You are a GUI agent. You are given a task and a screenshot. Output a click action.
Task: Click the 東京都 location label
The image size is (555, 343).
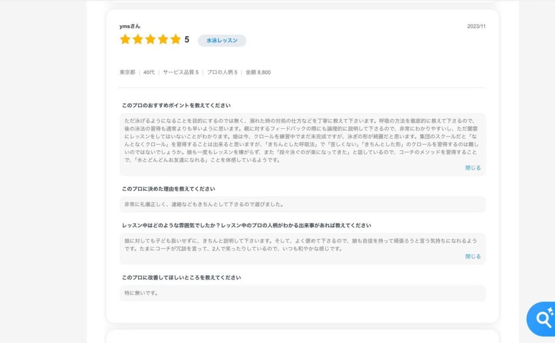point(127,72)
